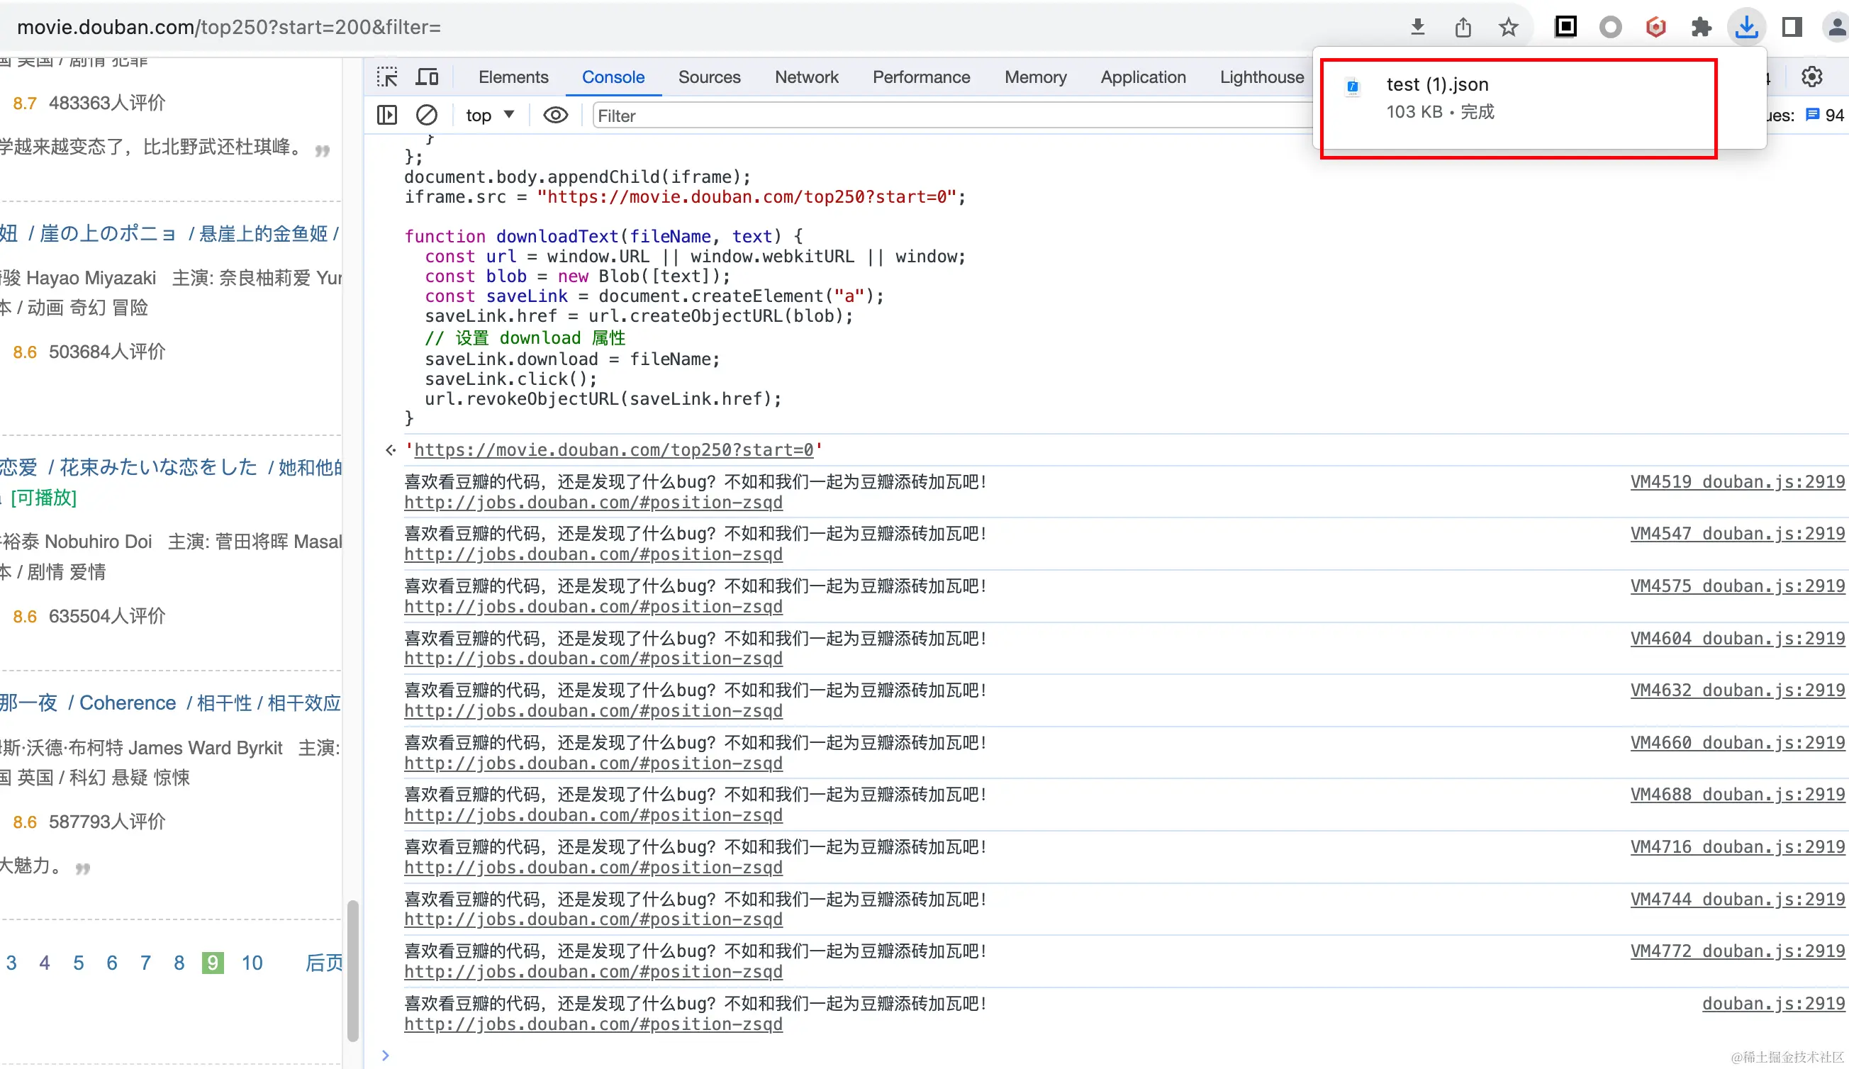
Task: Switch to the Lighthouse tab
Action: click(x=1262, y=77)
